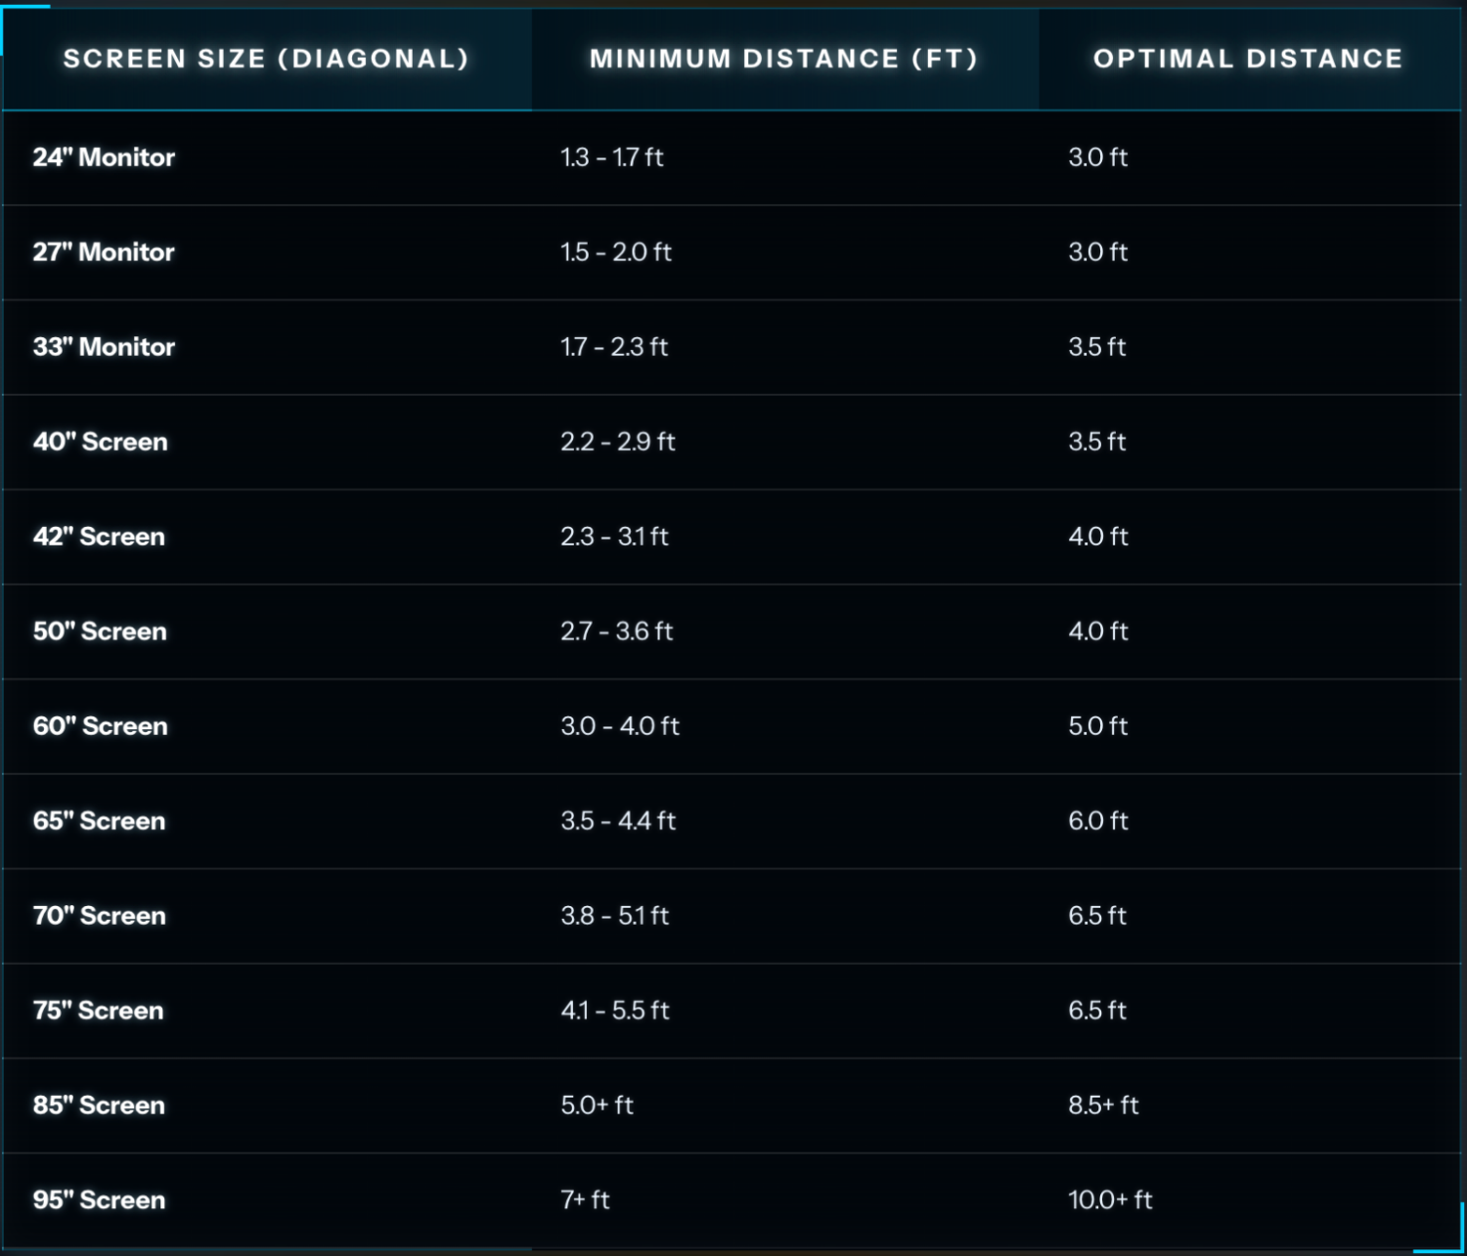Select the 95" Screen row label
The height and width of the screenshot is (1256, 1467).
point(99,1200)
